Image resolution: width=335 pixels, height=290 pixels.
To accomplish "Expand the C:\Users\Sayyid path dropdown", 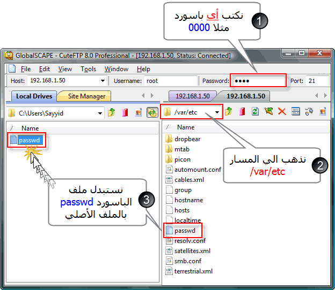I will coord(100,113).
